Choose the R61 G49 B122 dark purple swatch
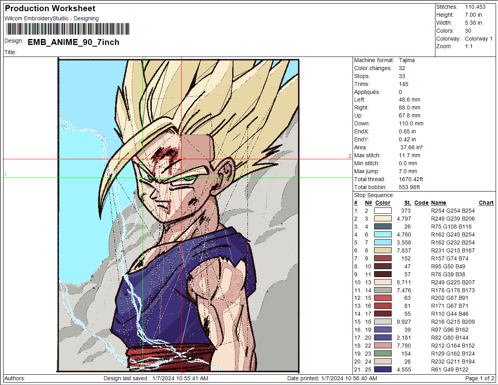 click(382, 369)
